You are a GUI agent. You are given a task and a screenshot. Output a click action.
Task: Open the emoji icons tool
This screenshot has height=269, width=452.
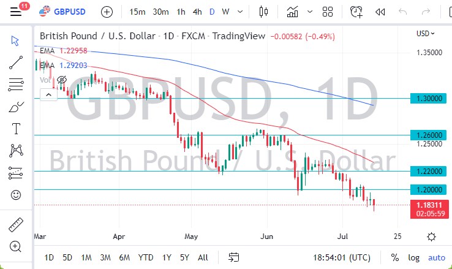[x=16, y=195]
